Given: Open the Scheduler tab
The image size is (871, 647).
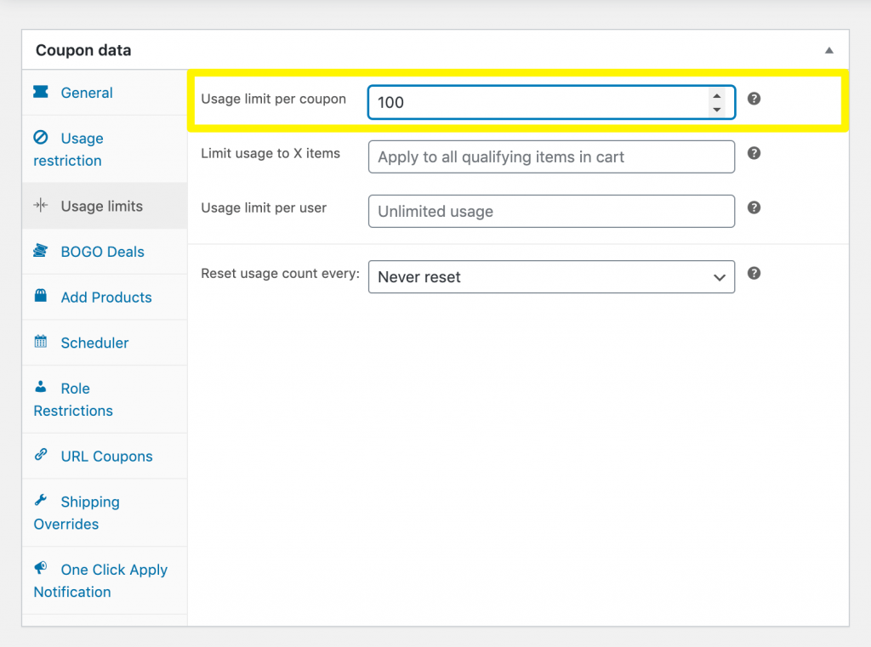Looking at the screenshot, I should (x=105, y=343).
